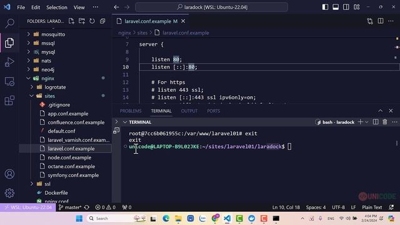Open the terminal launch profile dropdown
Viewport: 400px width, 225px height.
tap(367, 122)
